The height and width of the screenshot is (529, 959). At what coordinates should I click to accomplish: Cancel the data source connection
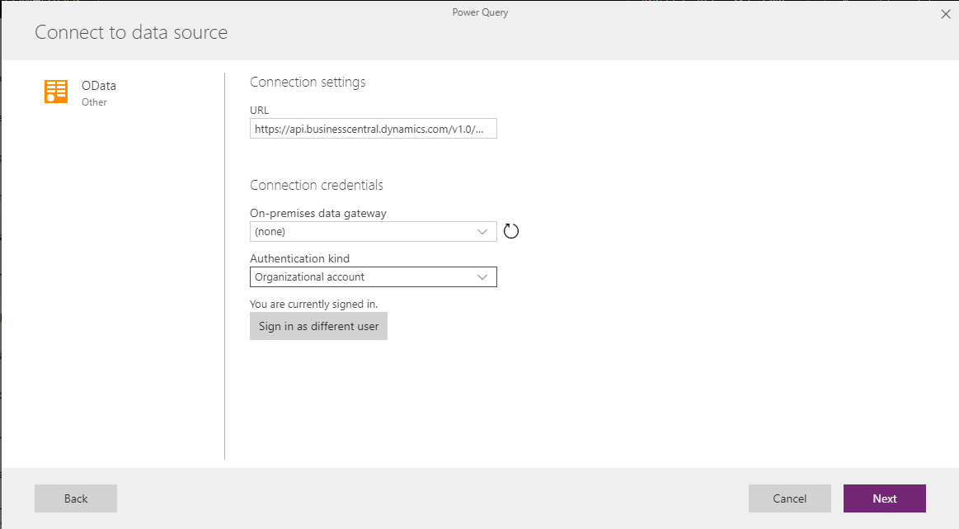pos(790,498)
